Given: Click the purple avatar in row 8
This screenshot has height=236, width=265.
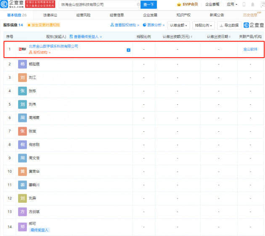Looking at the screenshot, I should point(22,145).
